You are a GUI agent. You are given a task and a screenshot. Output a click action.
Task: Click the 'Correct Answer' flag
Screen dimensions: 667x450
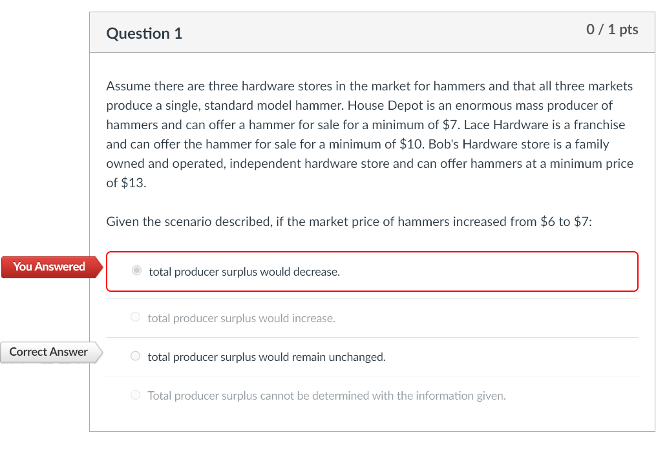pos(47,352)
